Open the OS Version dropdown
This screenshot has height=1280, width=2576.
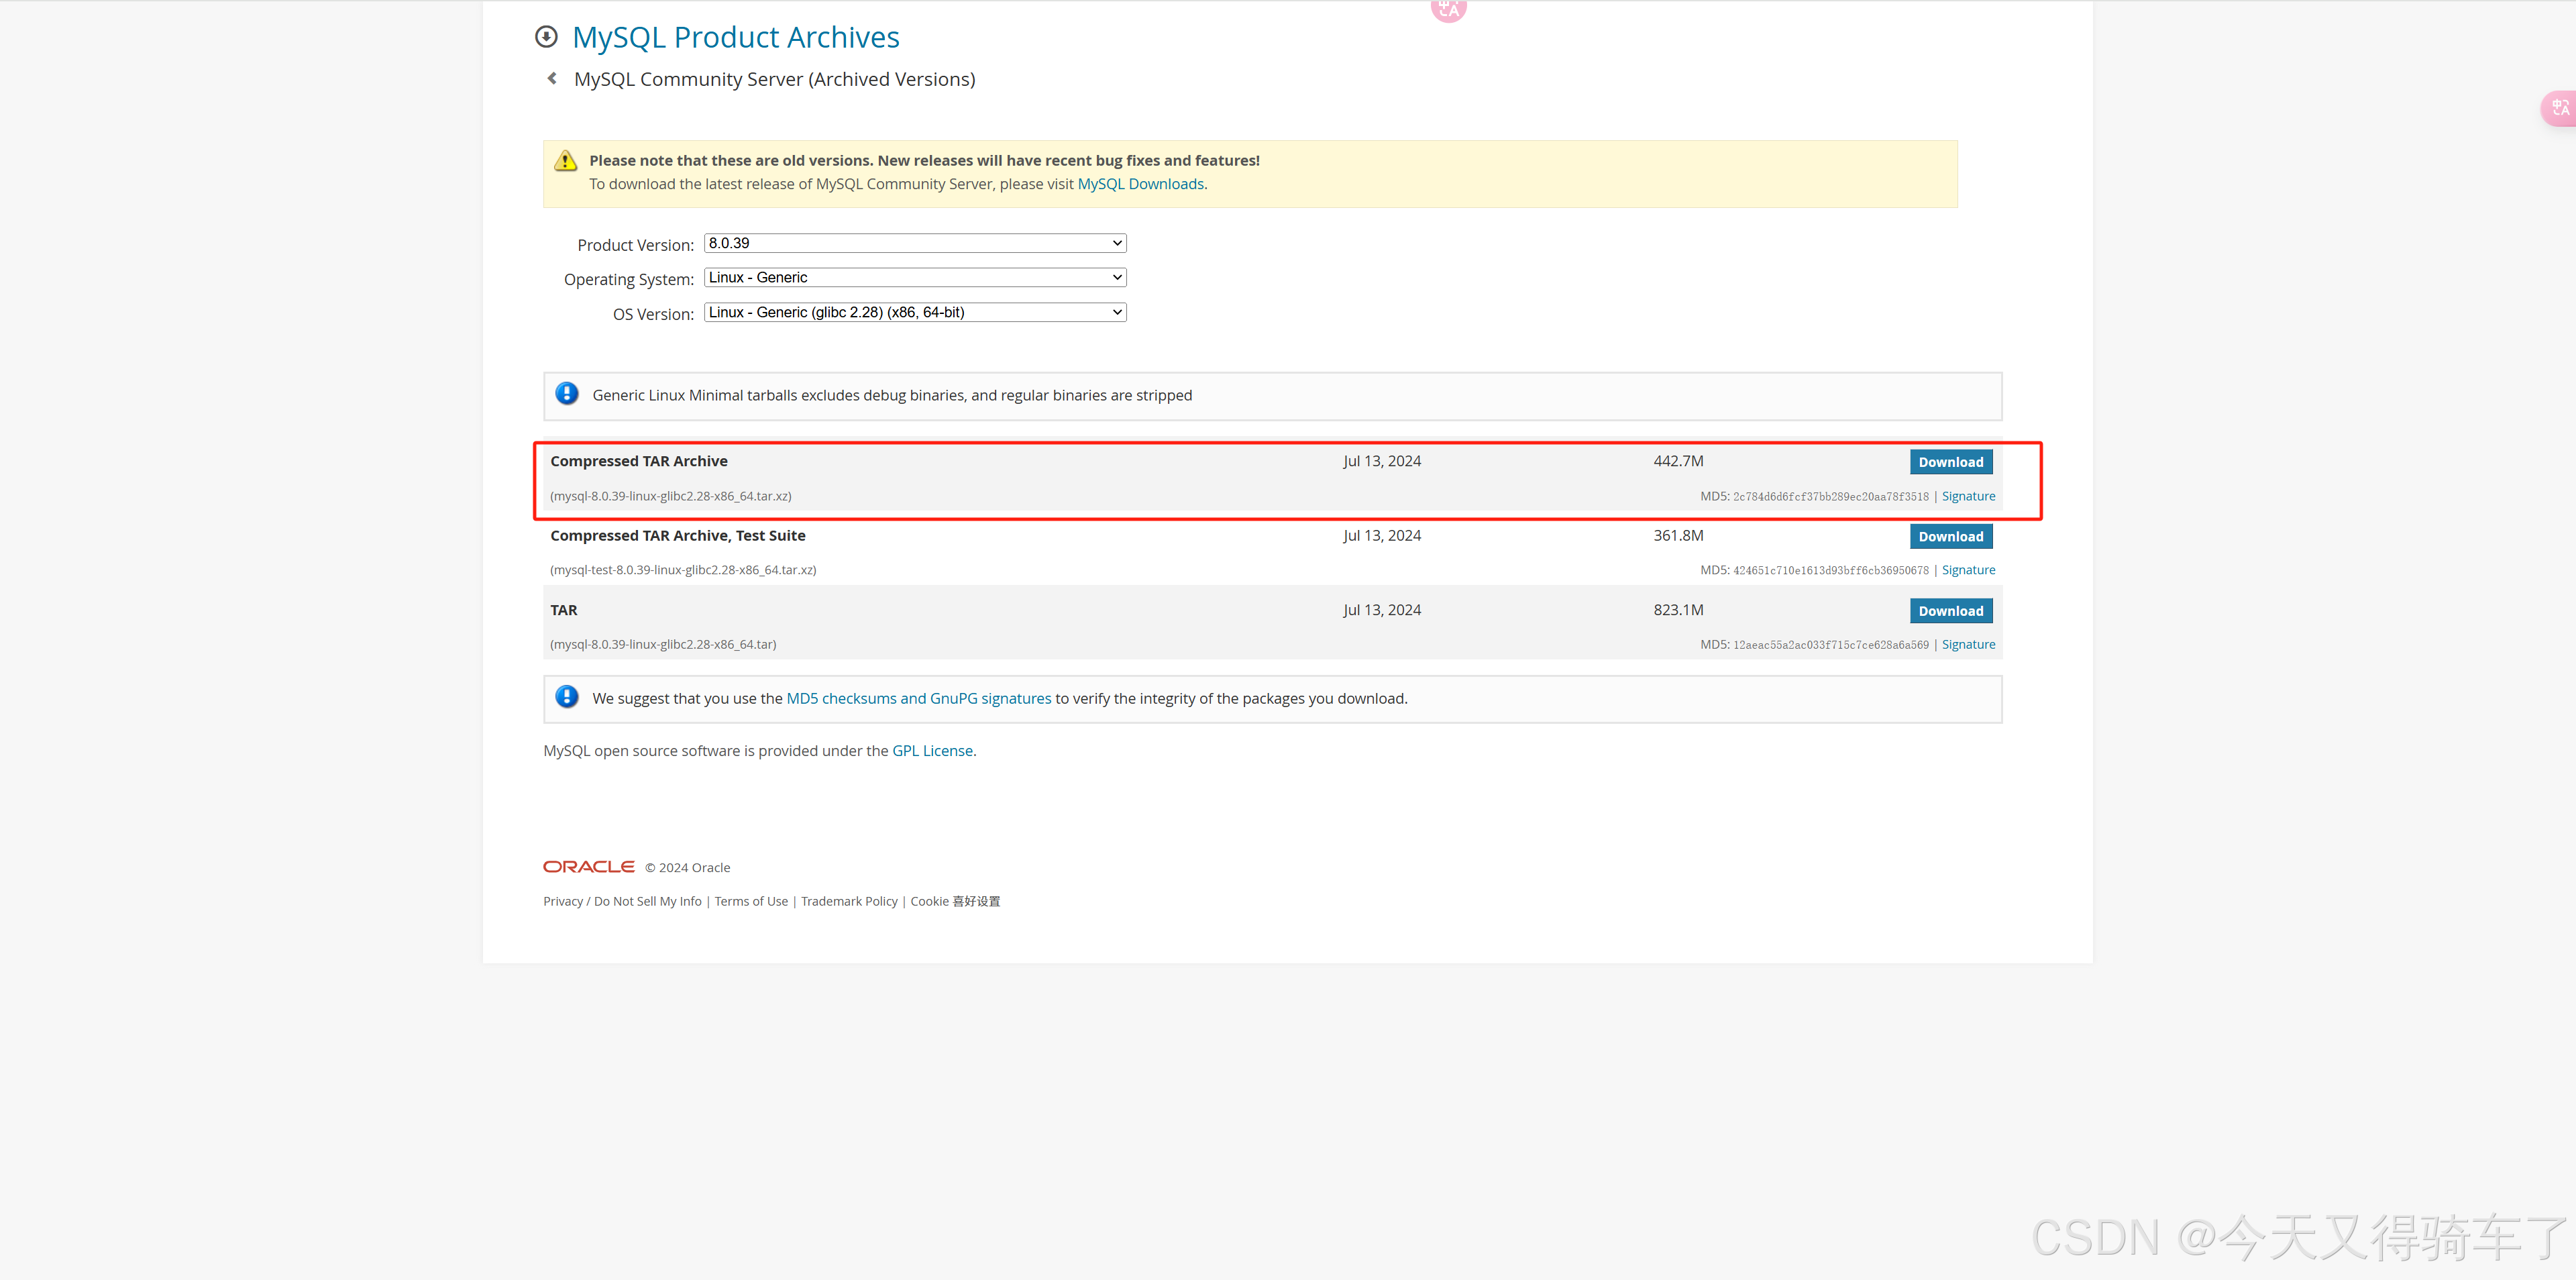click(x=915, y=313)
